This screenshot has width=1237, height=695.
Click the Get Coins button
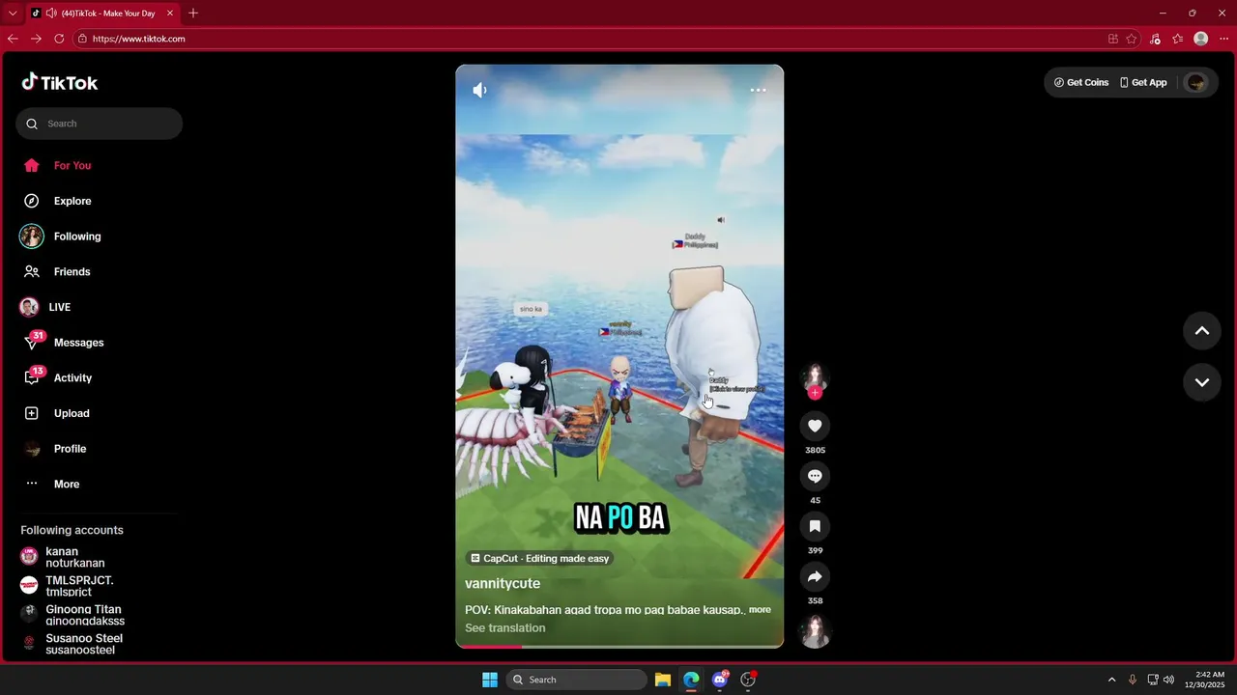[1081, 82]
